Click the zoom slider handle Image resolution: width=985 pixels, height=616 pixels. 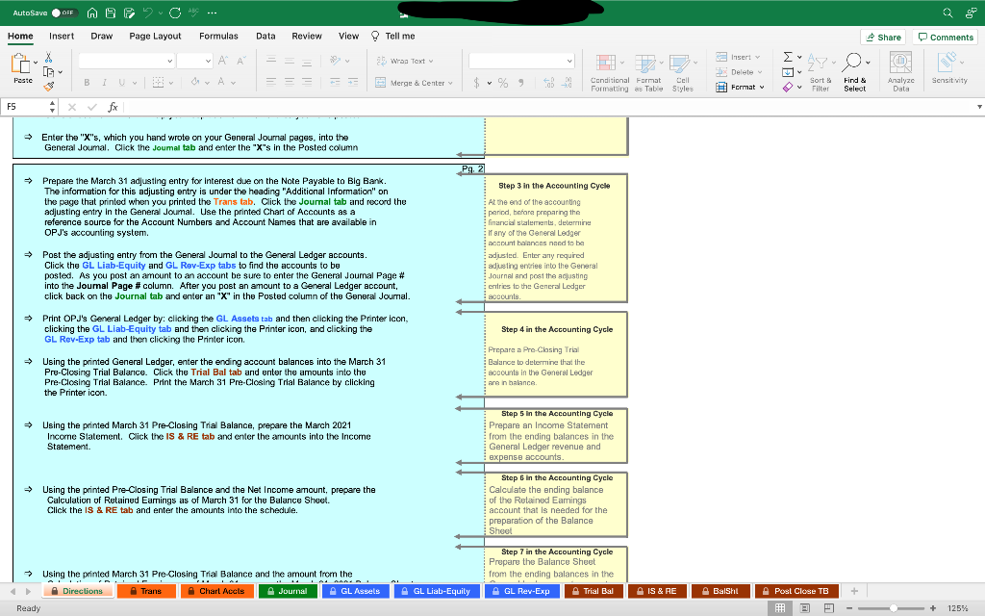pyautogui.click(x=894, y=608)
